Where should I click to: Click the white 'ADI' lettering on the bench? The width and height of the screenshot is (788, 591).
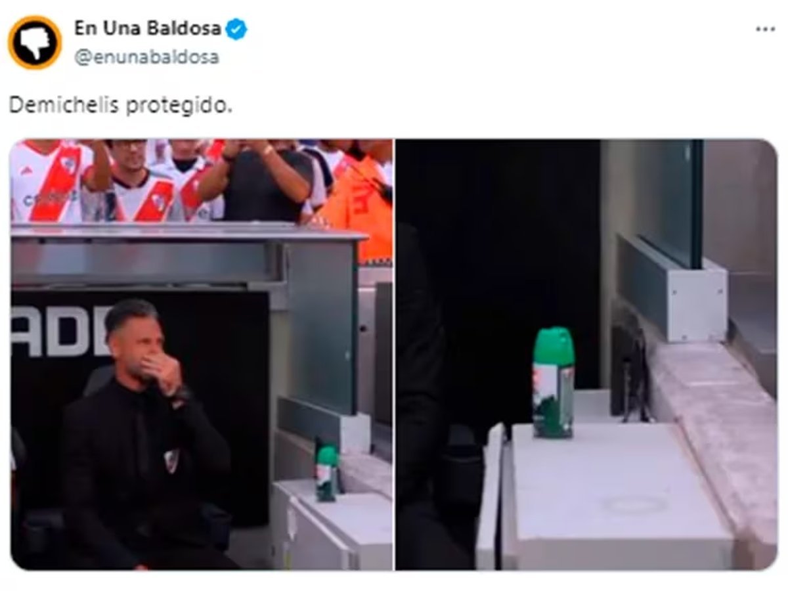(59, 332)
